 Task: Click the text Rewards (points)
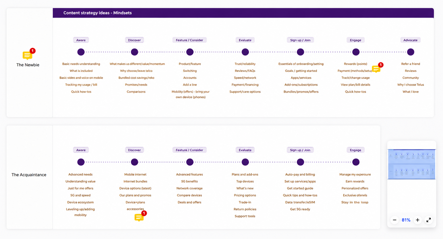(355, 64)
